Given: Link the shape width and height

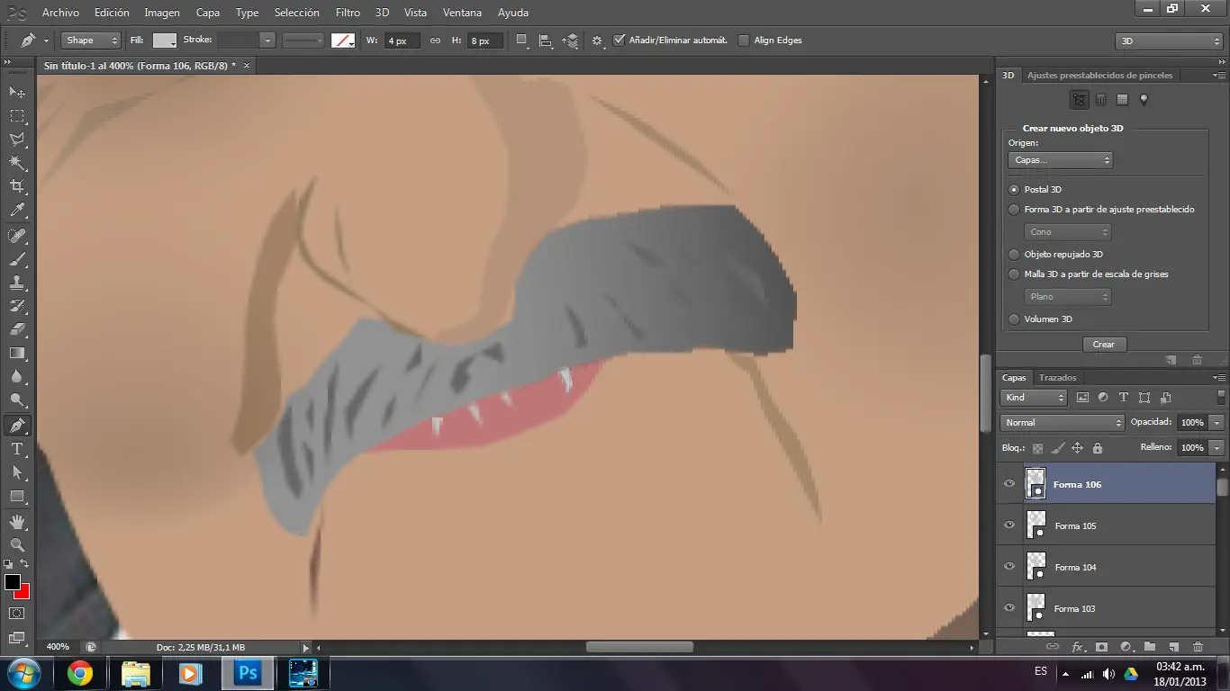Looking at the screenshot, I should (435, 40).
